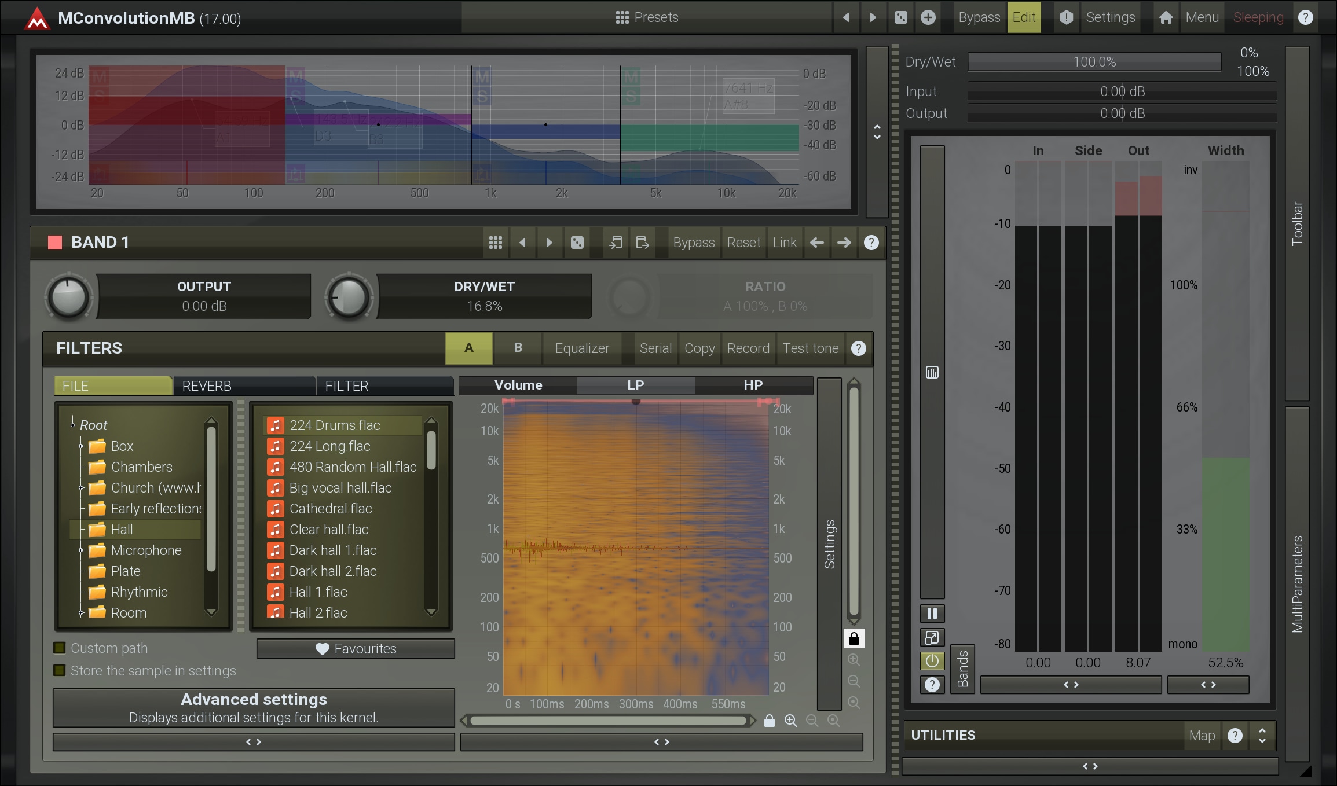Click zoom-in magnifier under the spectrogram
Screen dimensions: 1337x786
click(790, 721)
